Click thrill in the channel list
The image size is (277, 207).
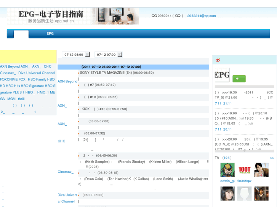click(x=21, y=99)
